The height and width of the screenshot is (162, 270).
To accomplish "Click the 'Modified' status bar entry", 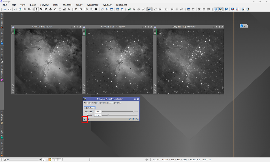I will [x=206, y=160].
